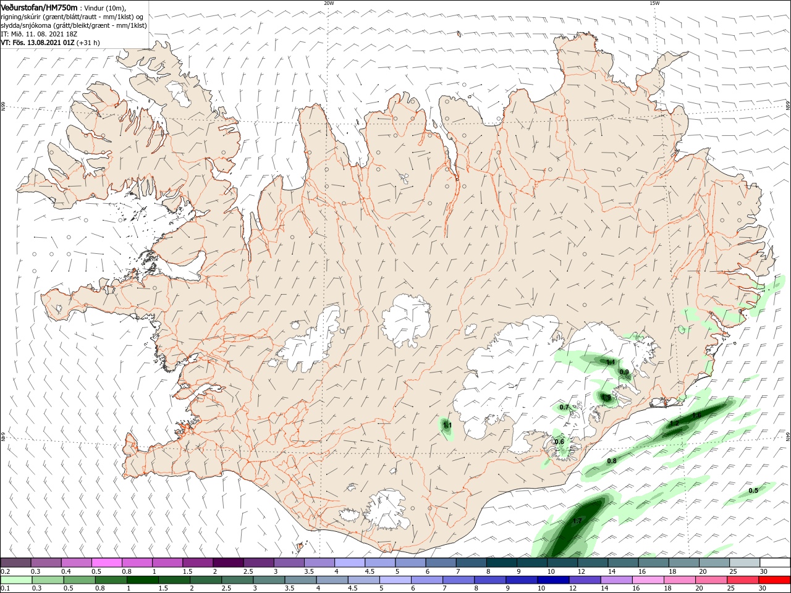The image size is (791, 593).
Task: Click the 1.9 precipitation value on the glacier
Action: (606, 398)
